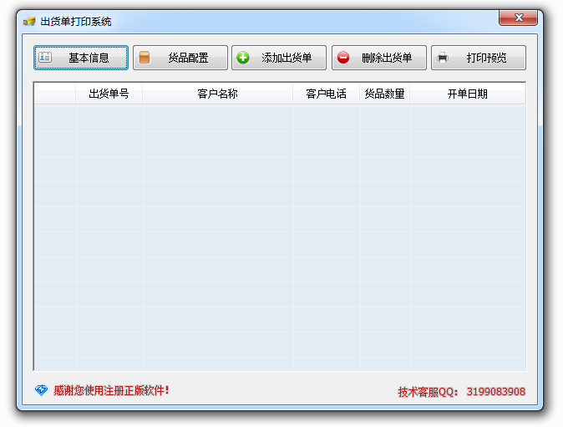This screenshot has height=427, width=563.
Task: Click the blank leftmost column header
Action: click(x=55, y=94)
